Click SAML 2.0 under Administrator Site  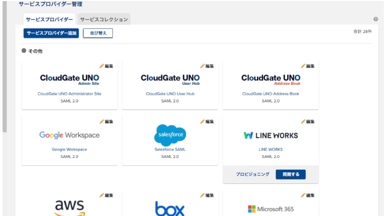(70, 101)
